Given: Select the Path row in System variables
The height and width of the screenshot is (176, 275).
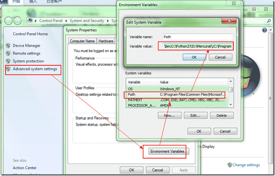Looking at the screenshot, I should [x=176, y=94].
